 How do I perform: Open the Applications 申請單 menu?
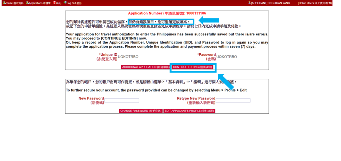(38, 3)
